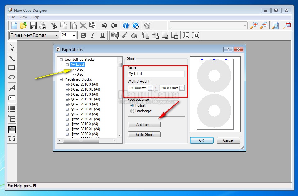Choose the Text Box tool
The image size is (298, 196).
click(11, 98)
